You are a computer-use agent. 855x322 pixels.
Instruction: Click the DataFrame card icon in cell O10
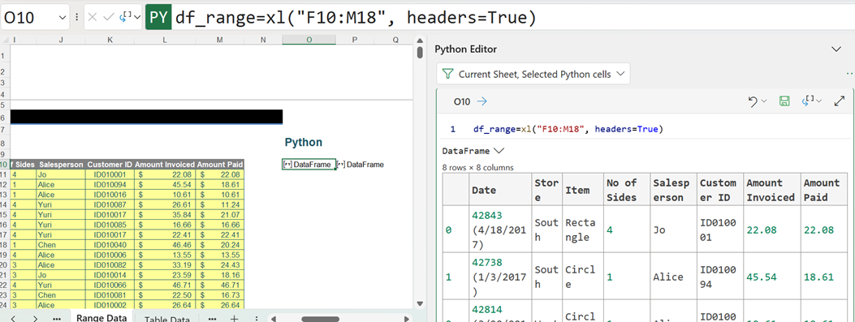point(287,164)
